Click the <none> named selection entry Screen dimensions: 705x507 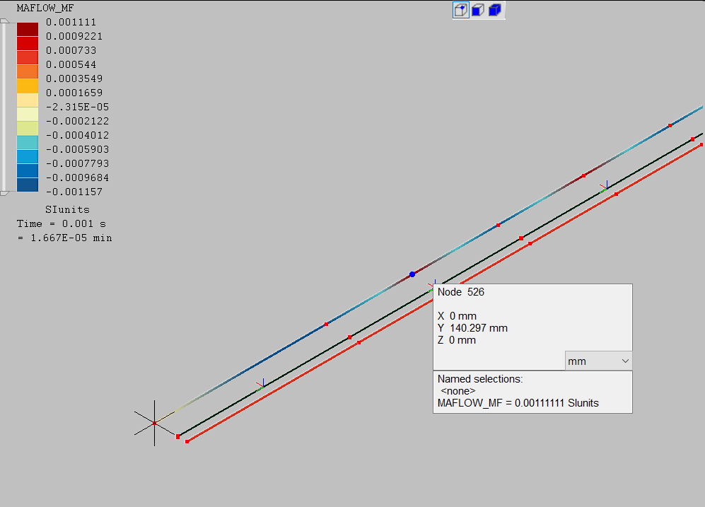coord(458,391)
